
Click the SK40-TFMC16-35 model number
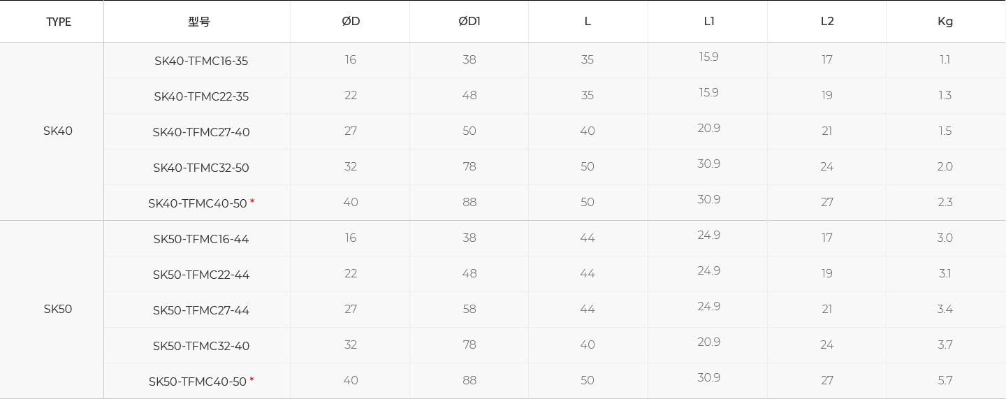click(201, 61)
